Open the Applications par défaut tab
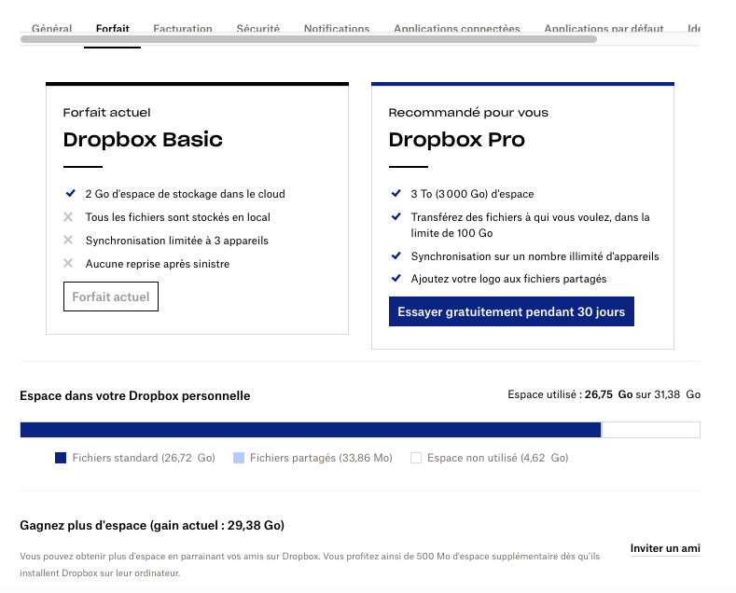This screenshot has height=593, width=736. (x=604, y=28)
